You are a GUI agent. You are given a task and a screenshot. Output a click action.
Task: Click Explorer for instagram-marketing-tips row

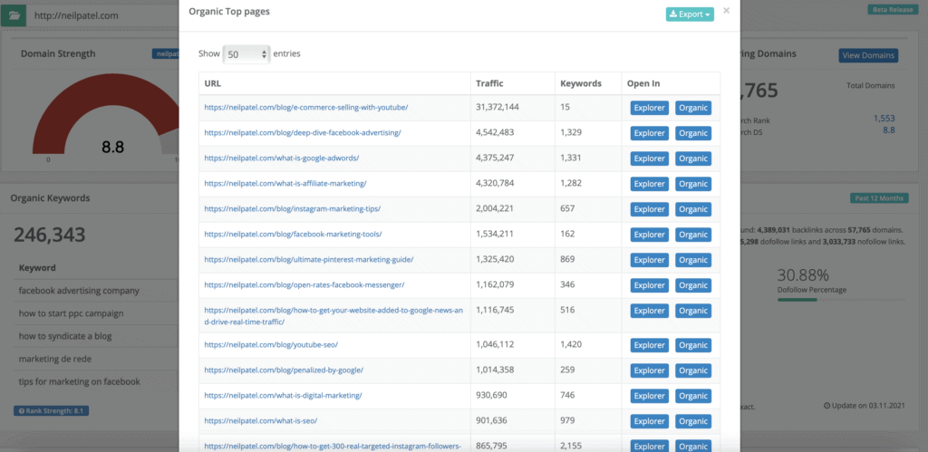[649, 209]
